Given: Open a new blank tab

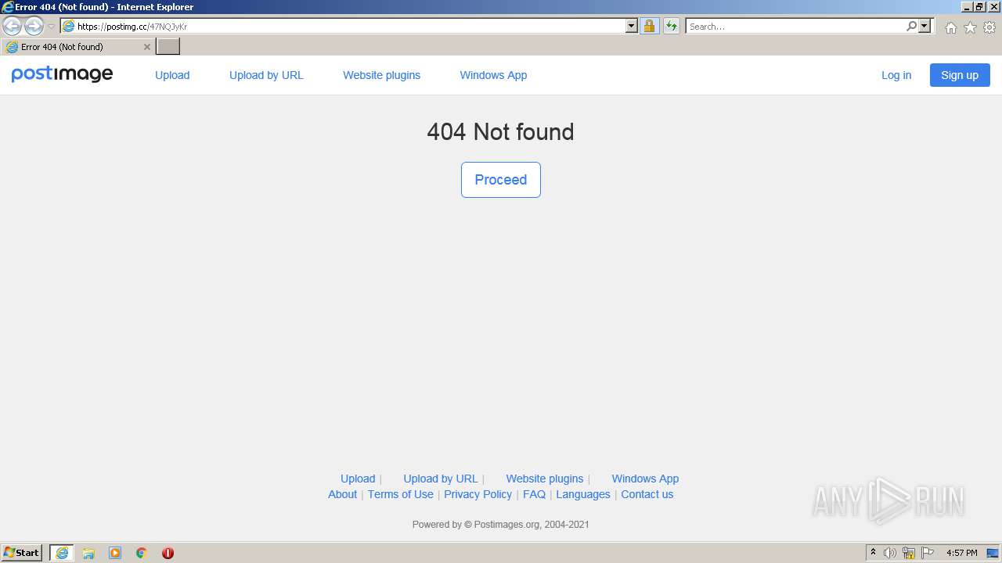Looking at the screenshot, I should 168,47.
